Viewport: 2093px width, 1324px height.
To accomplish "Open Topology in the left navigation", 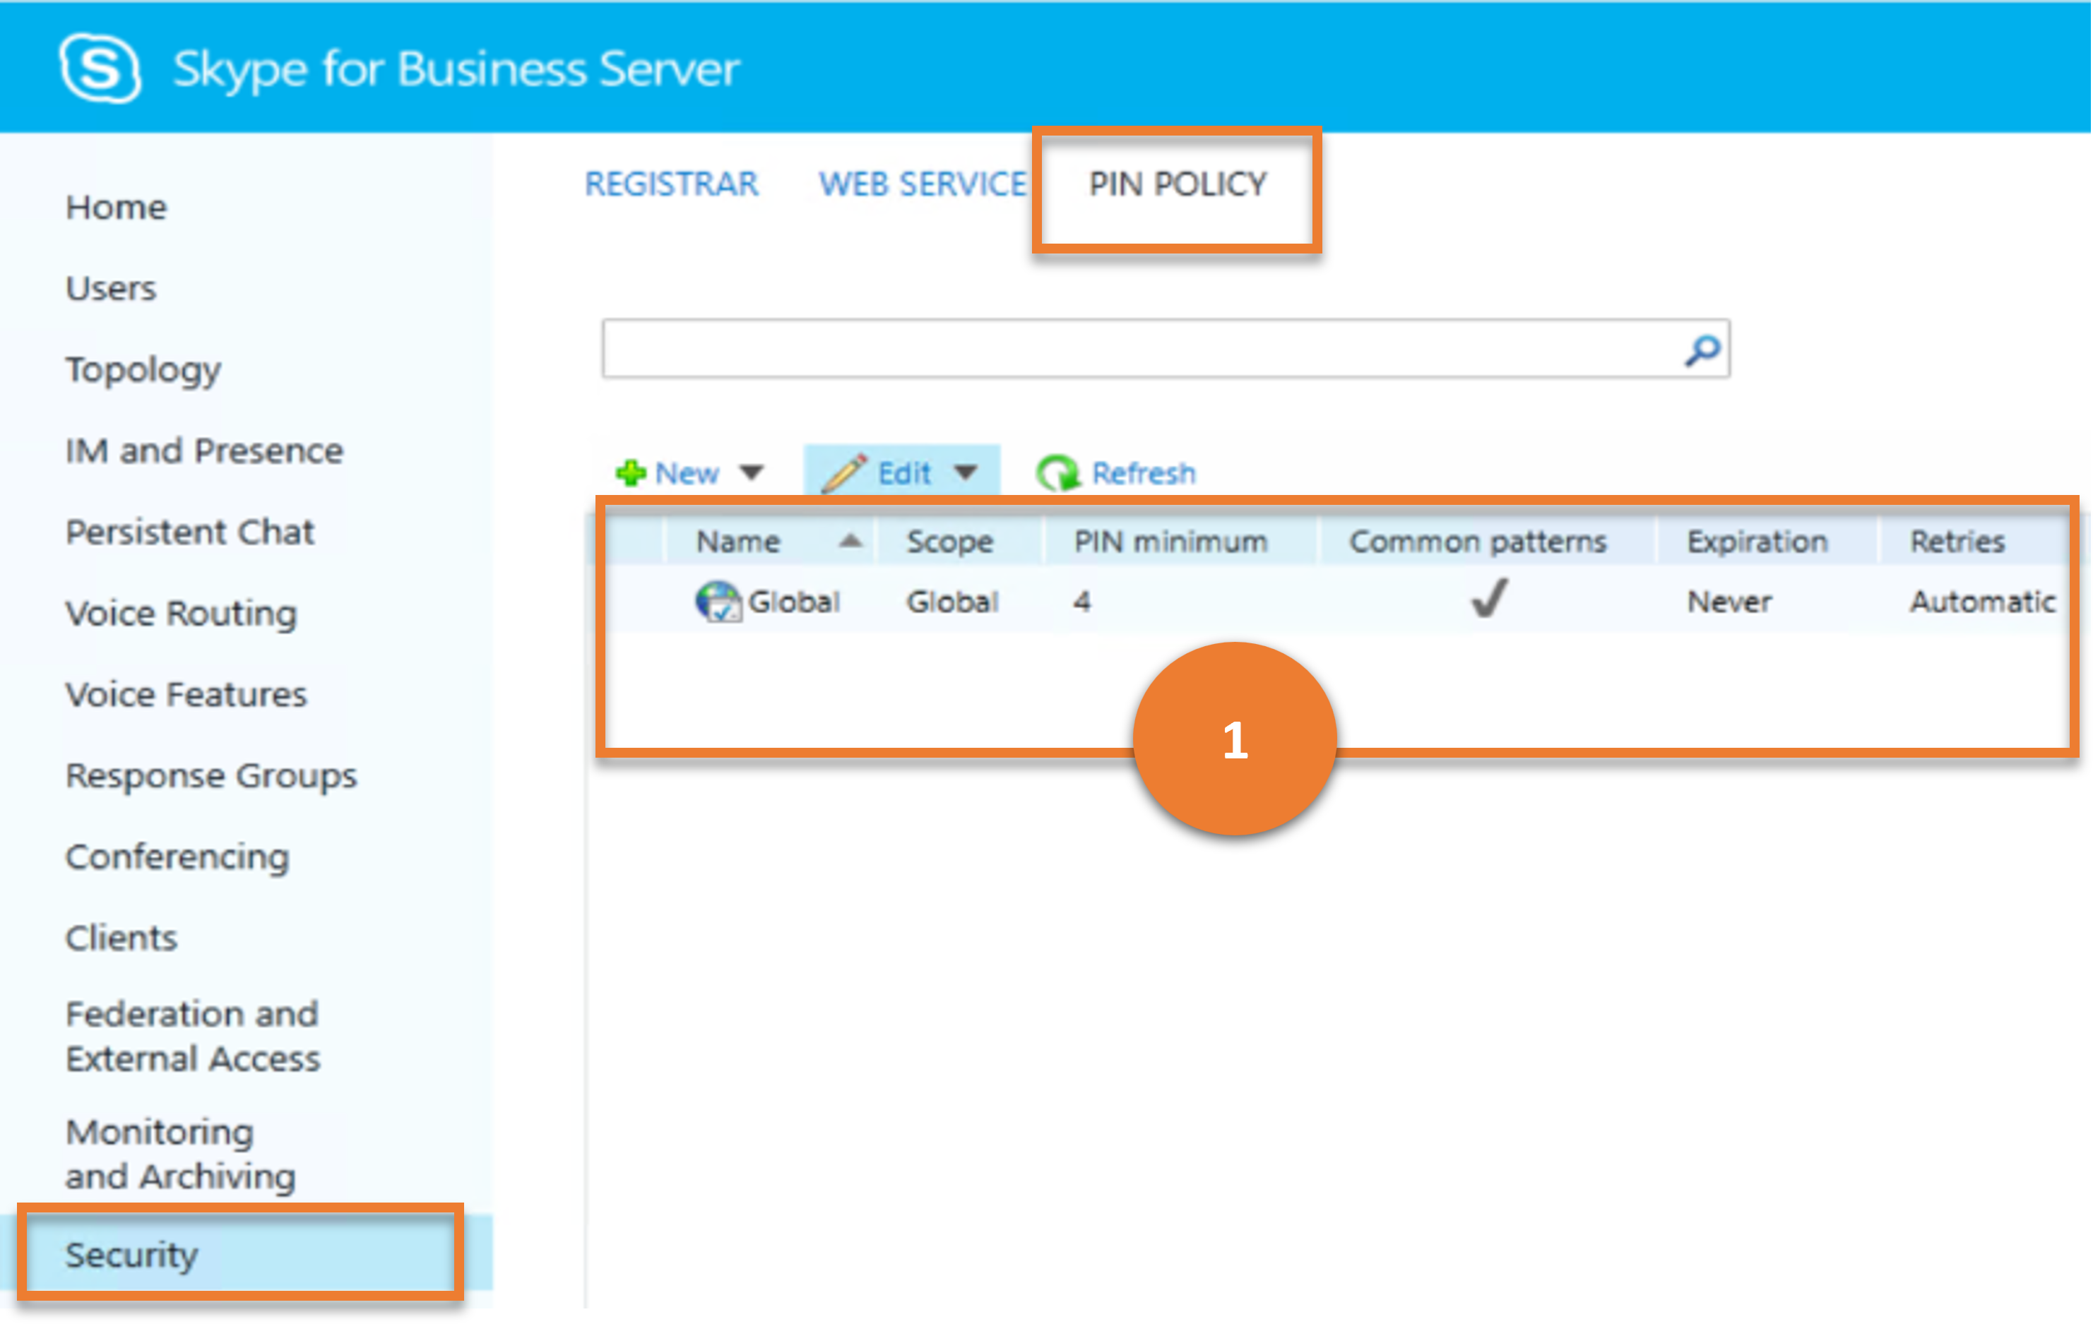I will 143,370.
